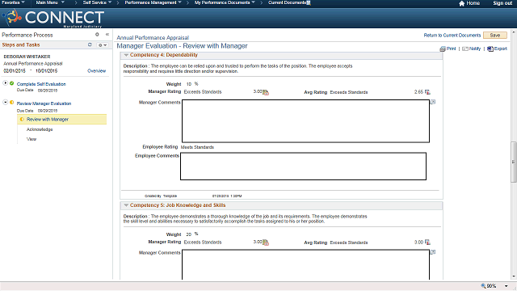Click Dependability Employee Comments text box

304,167
